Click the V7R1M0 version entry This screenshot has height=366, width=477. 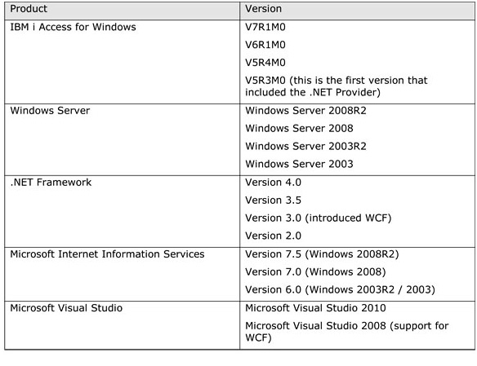point(265,27)
